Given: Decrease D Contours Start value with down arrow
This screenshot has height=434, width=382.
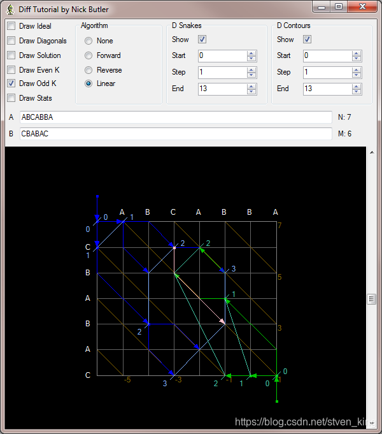Looking at the screenshot, I should coord(357,59).
